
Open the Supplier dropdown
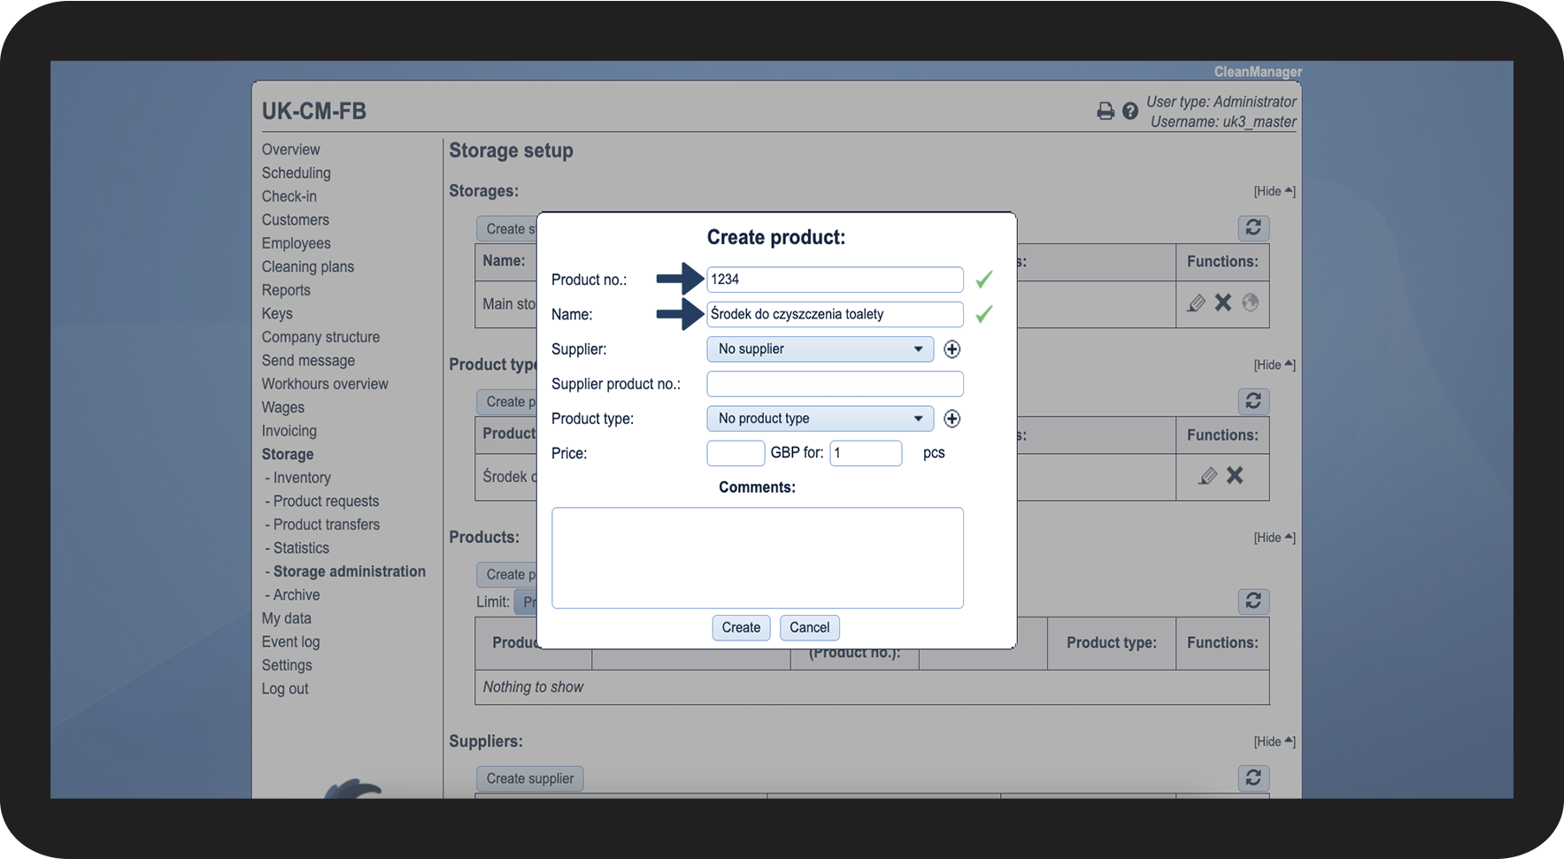(x=820, y=349)
